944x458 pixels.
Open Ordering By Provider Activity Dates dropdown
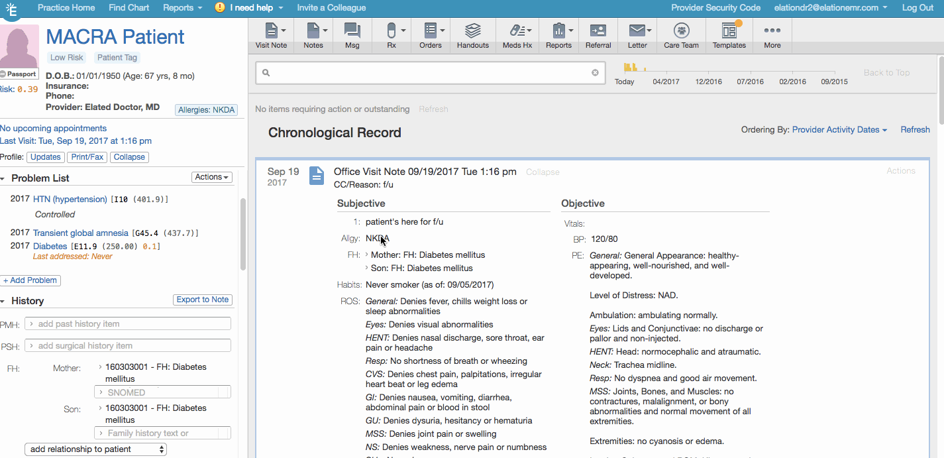(x=839, y=130)
